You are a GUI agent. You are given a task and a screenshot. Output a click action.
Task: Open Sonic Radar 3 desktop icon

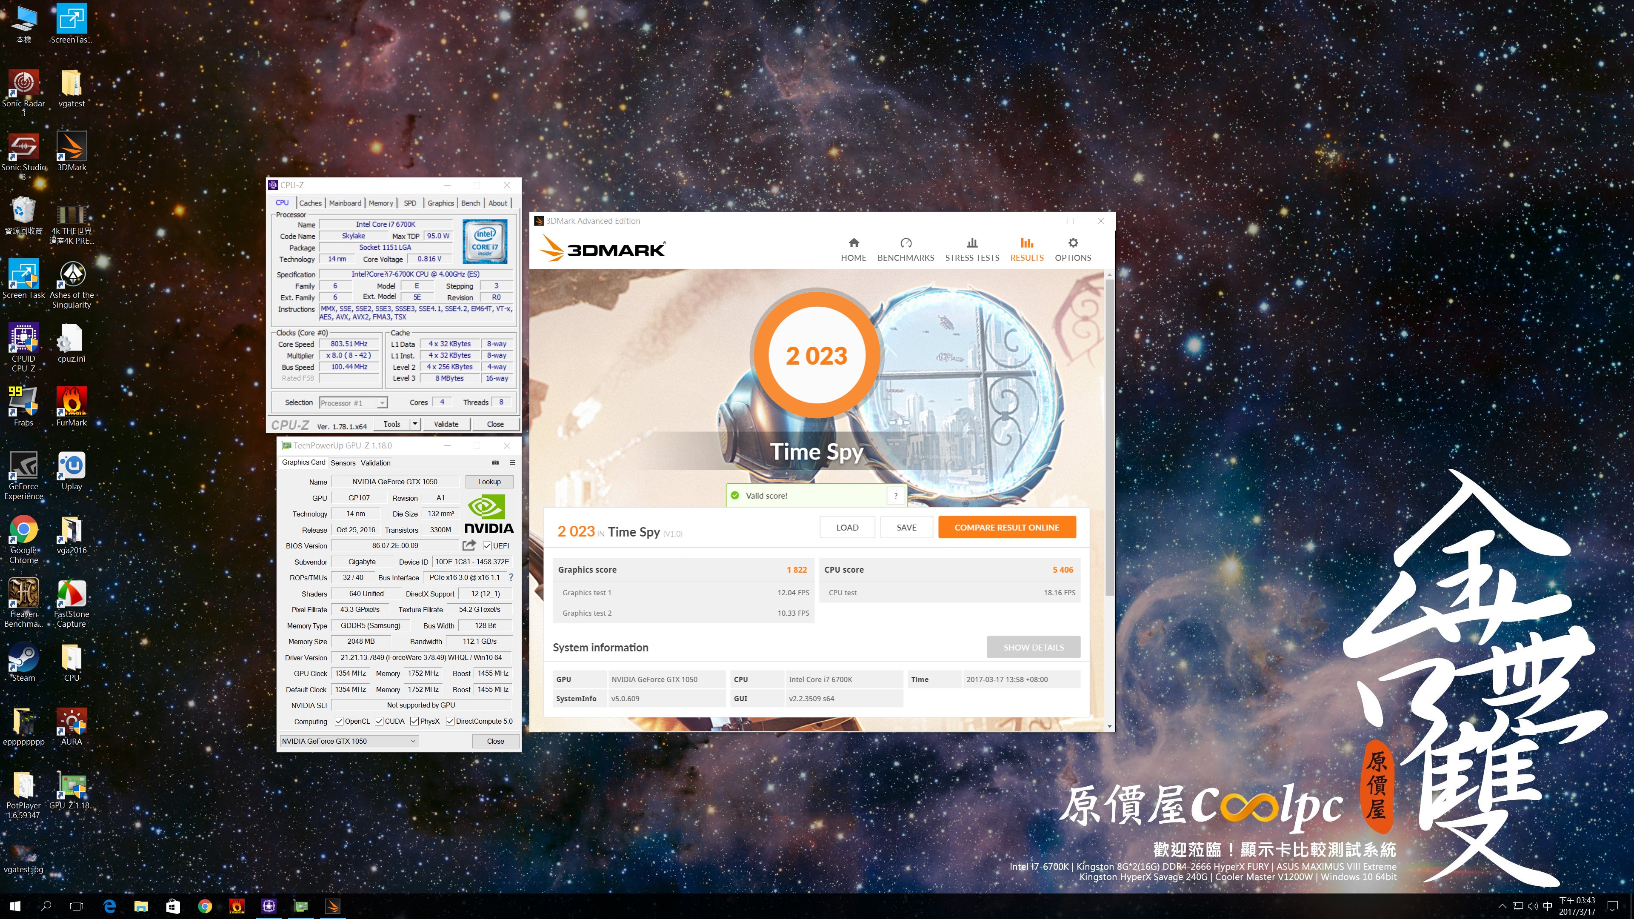tap(23, 93)
